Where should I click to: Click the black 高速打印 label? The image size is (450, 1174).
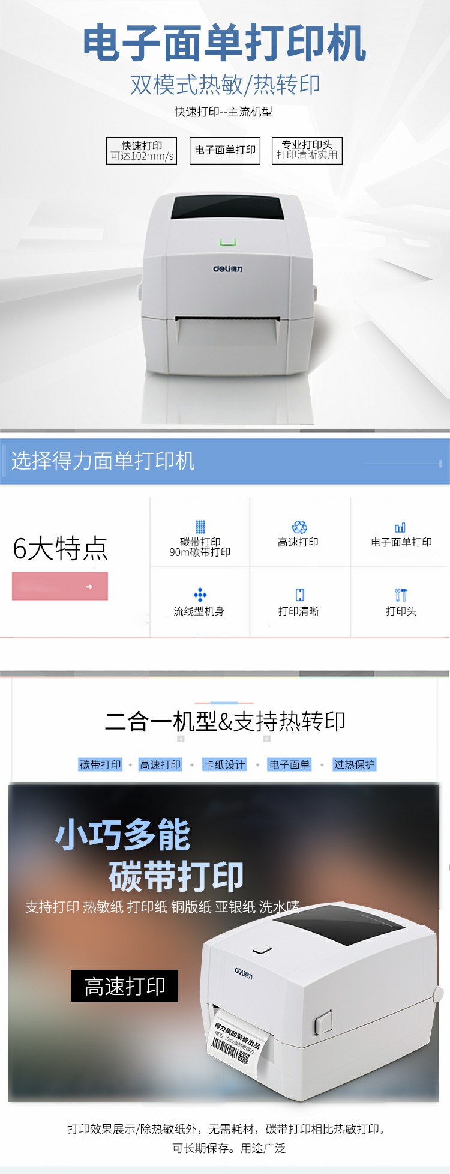point(125,985)
